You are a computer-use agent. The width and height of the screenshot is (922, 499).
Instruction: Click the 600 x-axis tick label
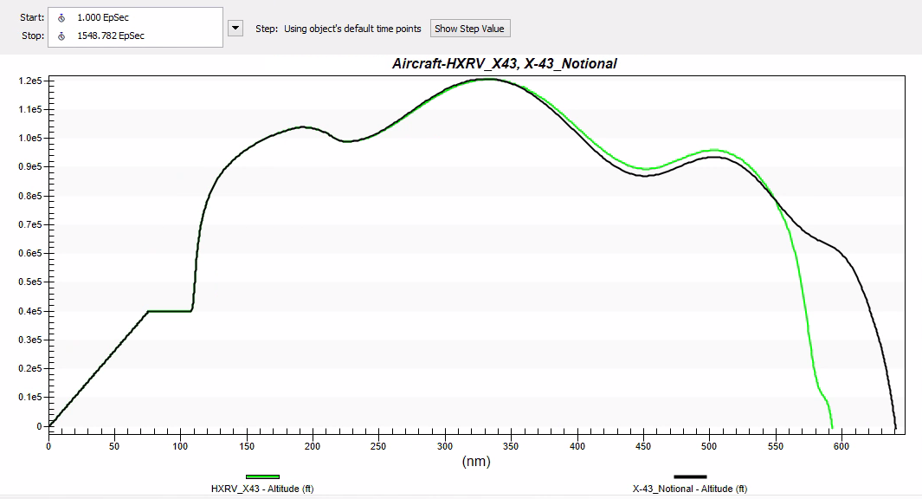point(841,446)
